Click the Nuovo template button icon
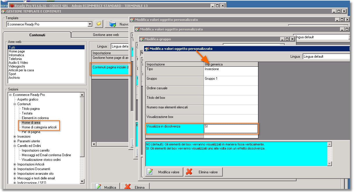This screenshot has height=193, width=354. [x=113, y=24]
